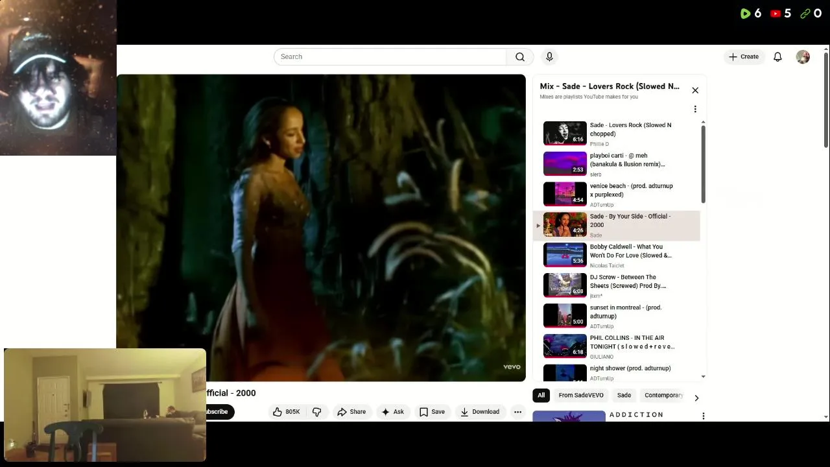
Task: Open options for ADDICTION recommended video
Action: pyautogui.click(x=703, y=416)
